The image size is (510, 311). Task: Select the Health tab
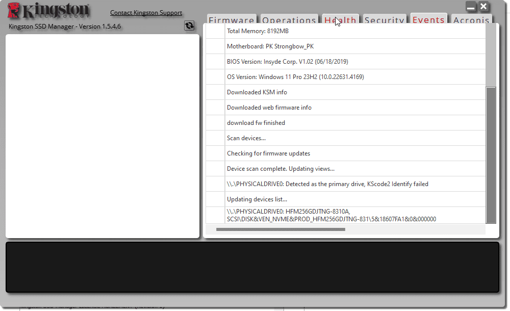point(341,19)
